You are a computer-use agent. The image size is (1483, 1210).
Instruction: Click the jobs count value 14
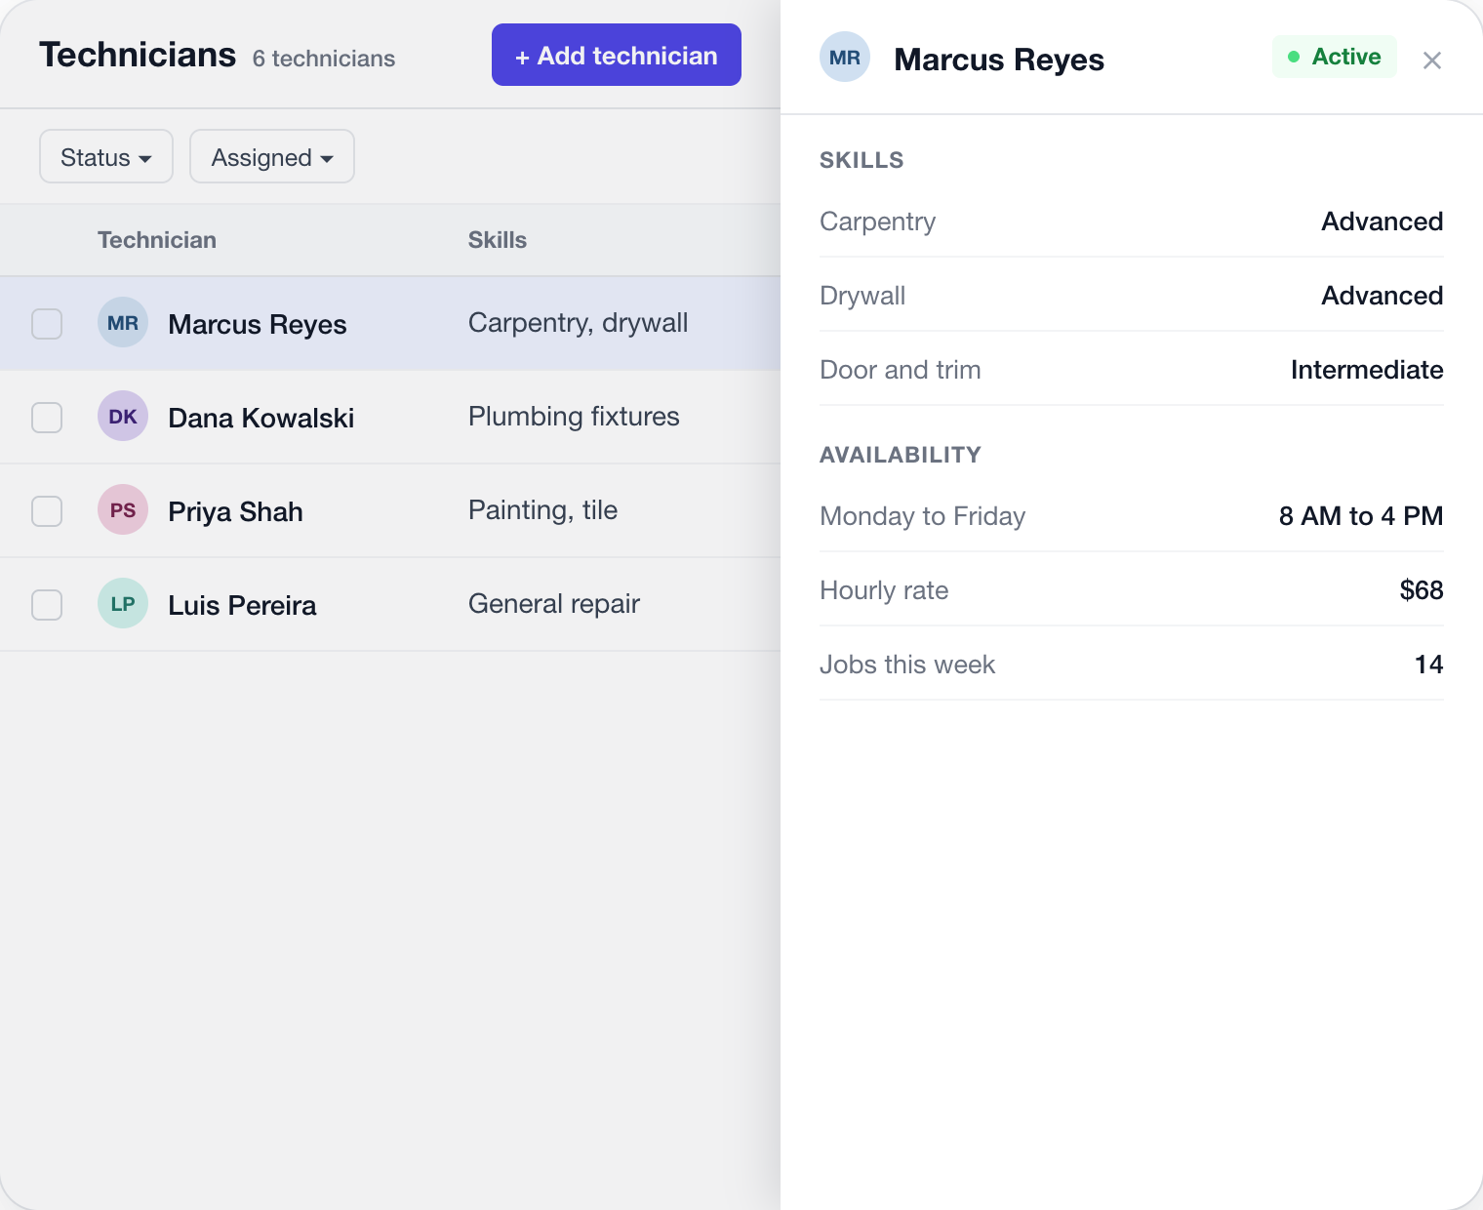(x=1429, y=665)
